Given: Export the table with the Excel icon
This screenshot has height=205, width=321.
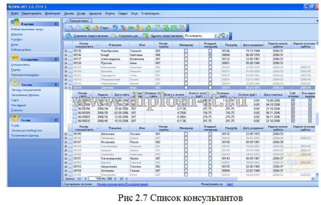Looking at the screenshot, I should 87,28.
